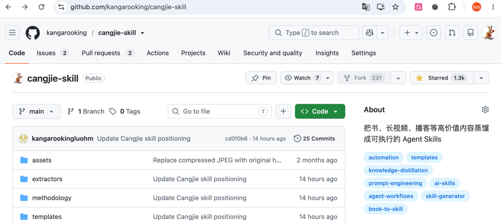
Task: Open the Extensions puzzle piece icon
Action: point(451,7)
